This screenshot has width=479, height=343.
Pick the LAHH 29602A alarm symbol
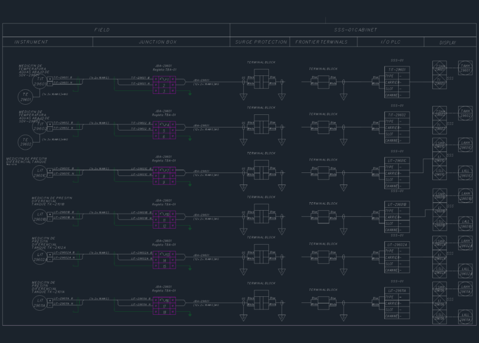click(x=465, y=244)
